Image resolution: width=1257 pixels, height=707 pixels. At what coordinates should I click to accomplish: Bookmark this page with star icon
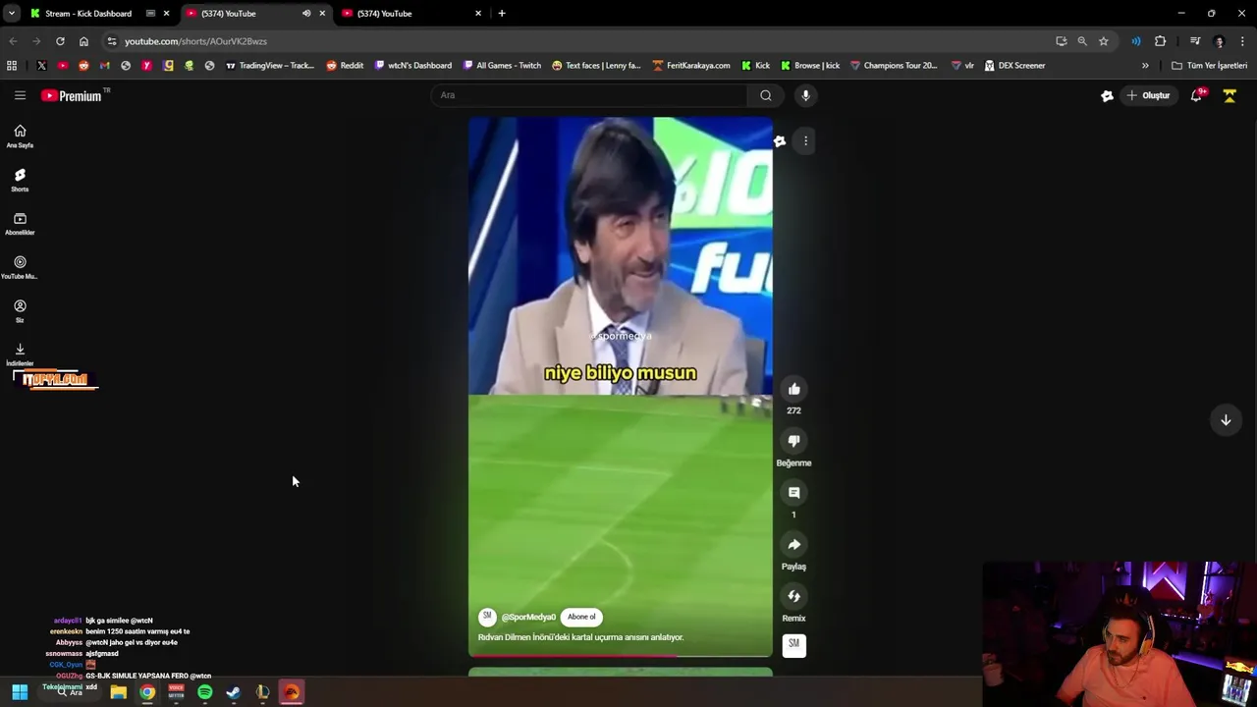(x=1104, y=41)
